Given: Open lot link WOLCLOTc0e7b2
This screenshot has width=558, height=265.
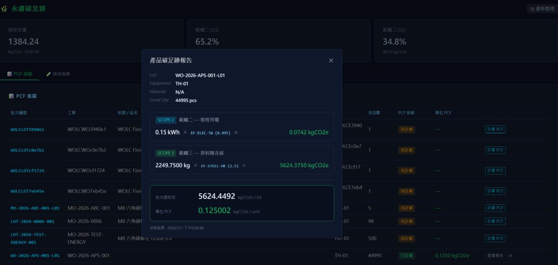Looking at the screenshot, I should click(27, 150).
